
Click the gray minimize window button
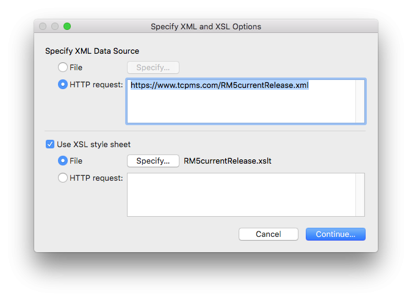pos(55,26)
